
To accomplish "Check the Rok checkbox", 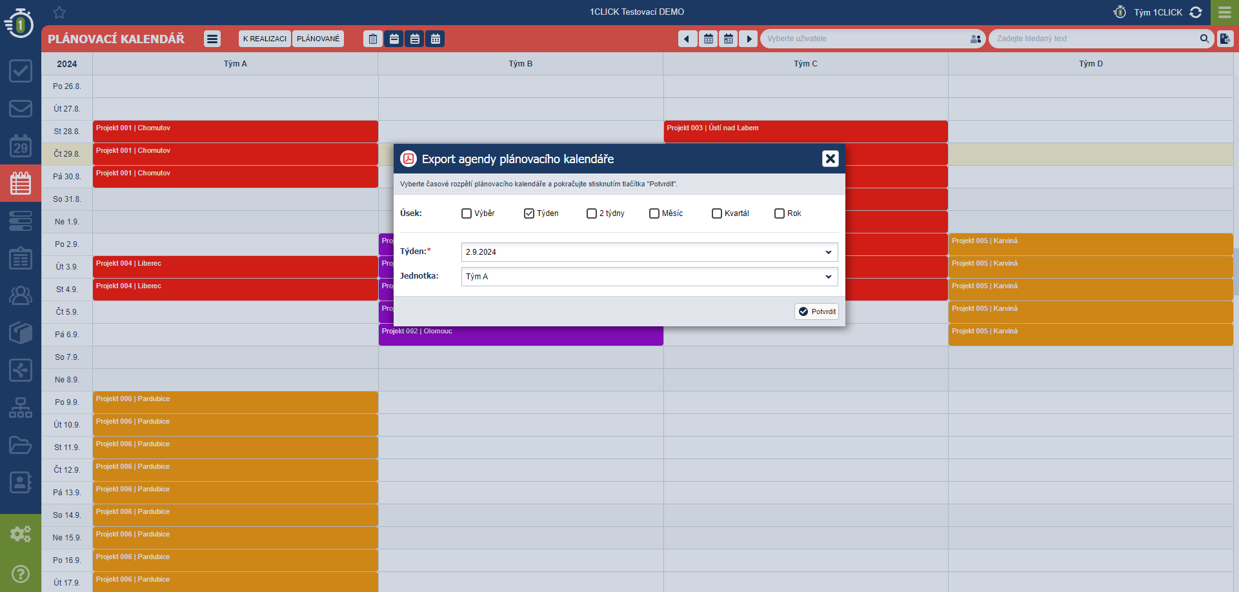I will point(780,213).
